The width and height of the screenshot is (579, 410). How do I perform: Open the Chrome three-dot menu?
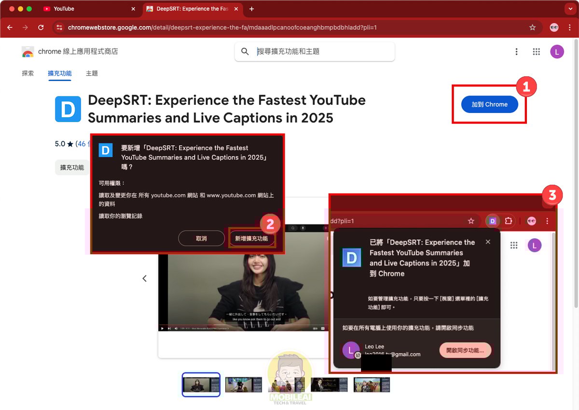tap(569, 27)
